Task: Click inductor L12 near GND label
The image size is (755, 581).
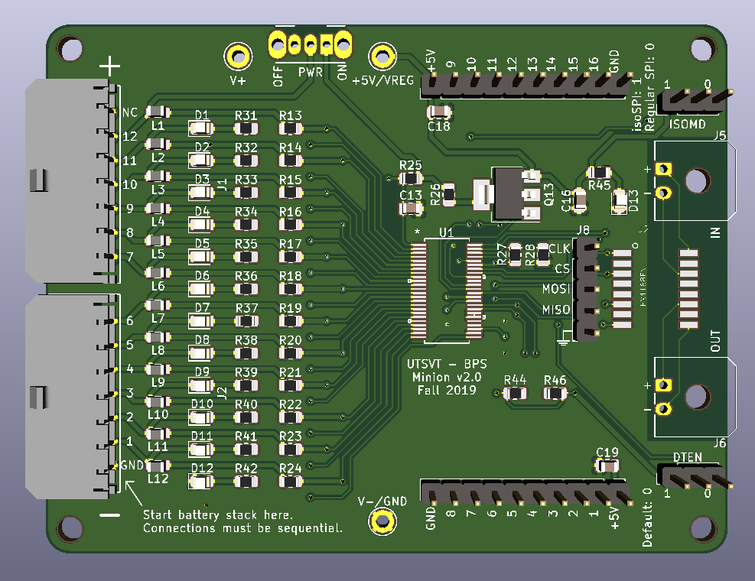Action: [x=158, y=466]
